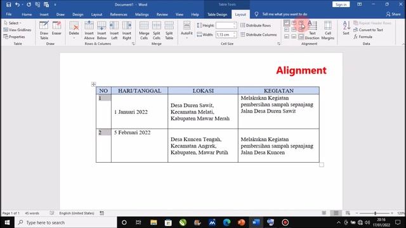Viewport: 406px width, 228px height.
Task: Align text to center left of cell
Action: click(x=287, y=30)
